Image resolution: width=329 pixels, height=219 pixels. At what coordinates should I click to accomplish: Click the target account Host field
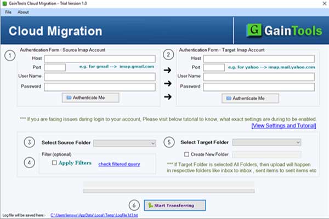(x=259, y=59)
